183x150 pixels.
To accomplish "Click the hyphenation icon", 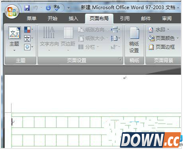I will (115, 47).
